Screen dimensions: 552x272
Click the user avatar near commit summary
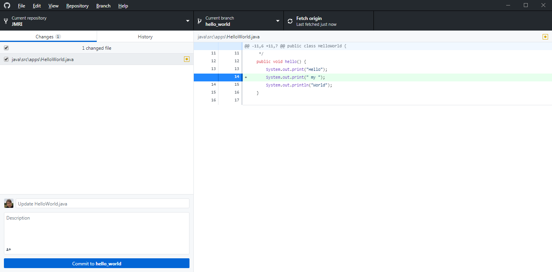point(9,204)
